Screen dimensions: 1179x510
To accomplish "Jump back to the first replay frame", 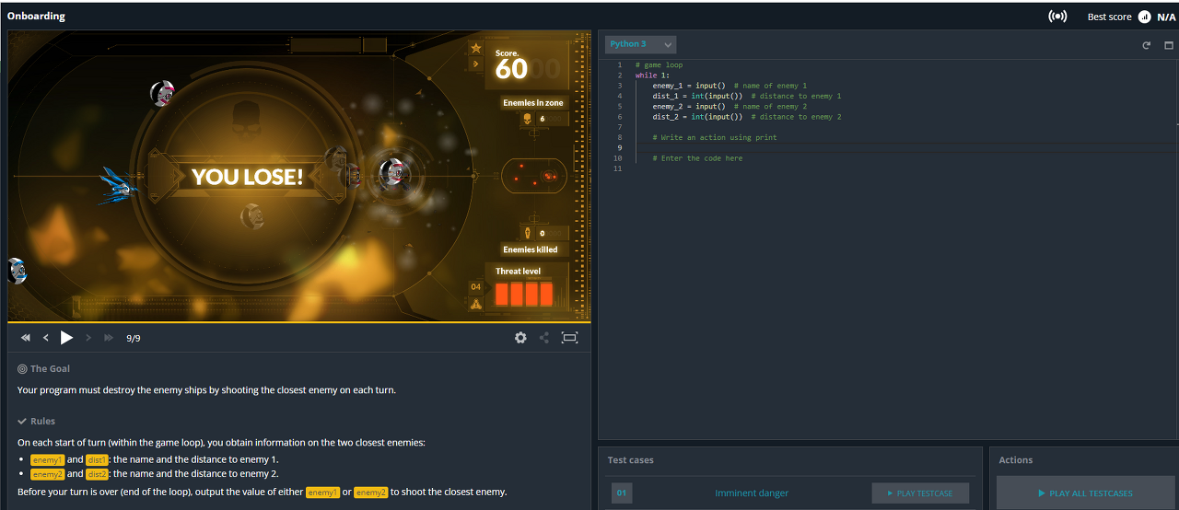I will pyautogui.click(x=26, y=338).
